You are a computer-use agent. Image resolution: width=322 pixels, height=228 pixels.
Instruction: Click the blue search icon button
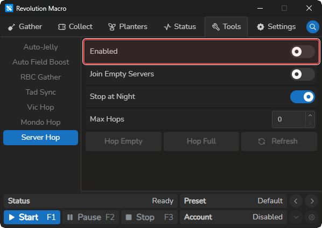click(x=312, y=27)
